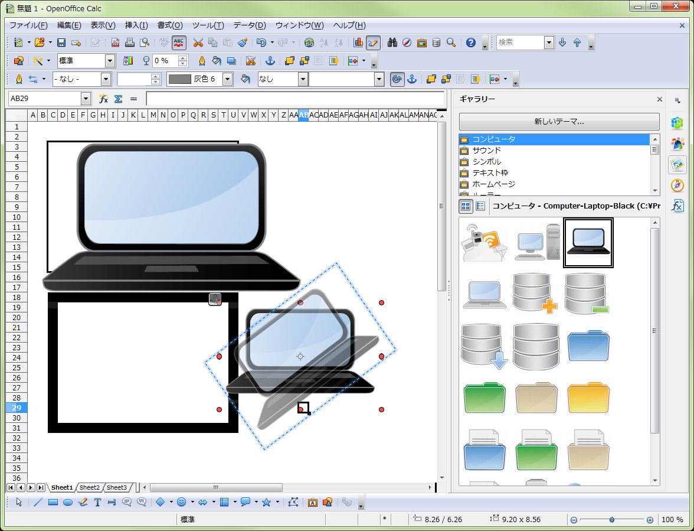Open the 編集(E) menu

[x=69, y=25]
